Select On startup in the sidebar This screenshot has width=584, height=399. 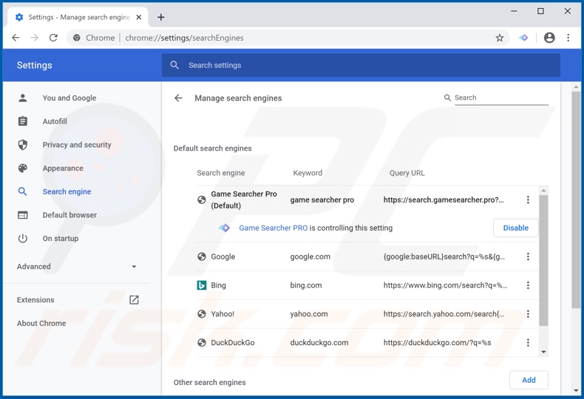[60, 239]
